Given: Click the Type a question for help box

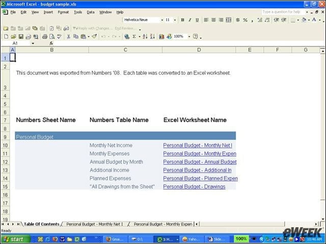Looking at the screenshot, I should pyautogui.click(x=283, y=12).
